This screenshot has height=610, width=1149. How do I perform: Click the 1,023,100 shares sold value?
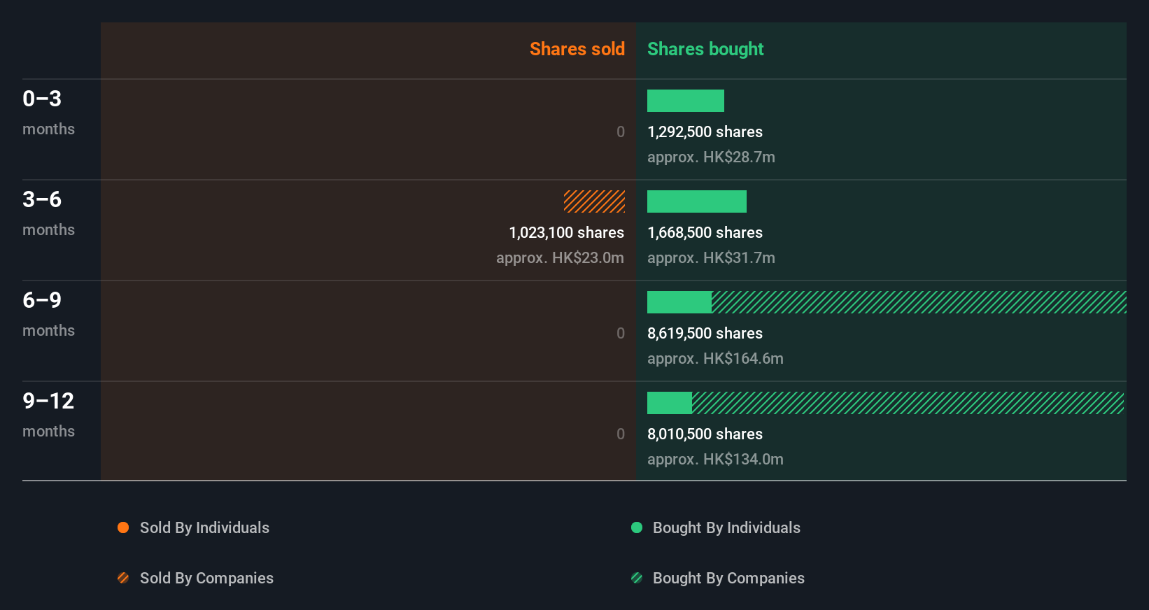(567, 232)
